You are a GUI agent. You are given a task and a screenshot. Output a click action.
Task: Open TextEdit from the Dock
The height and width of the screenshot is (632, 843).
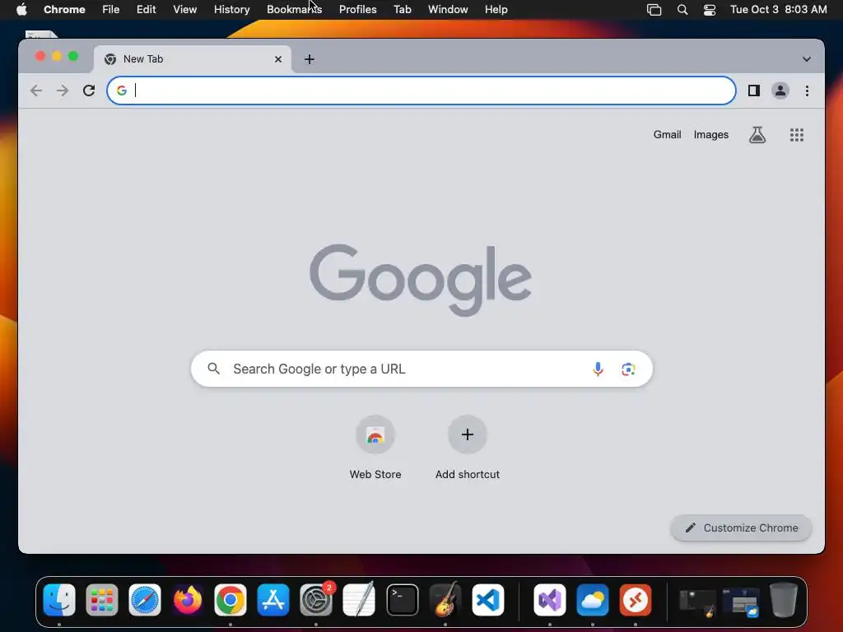pos(359,600)
